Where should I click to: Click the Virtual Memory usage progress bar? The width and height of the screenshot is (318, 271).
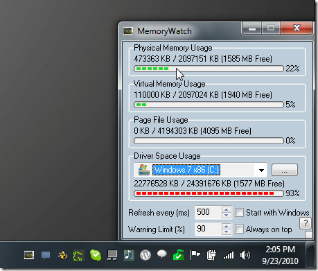click(x=209, y=105)
